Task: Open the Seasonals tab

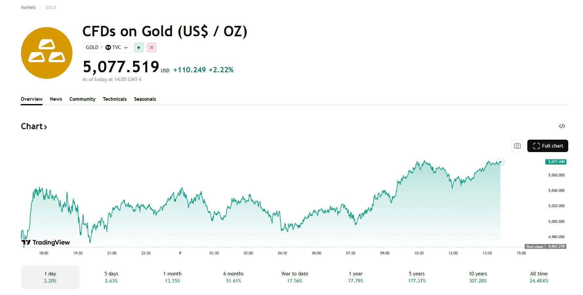Action: [145, 99]
